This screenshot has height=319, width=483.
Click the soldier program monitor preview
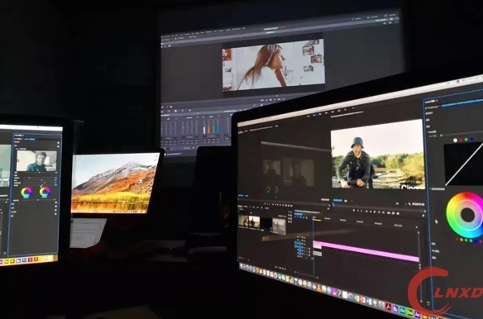click(x=378, y=155)
